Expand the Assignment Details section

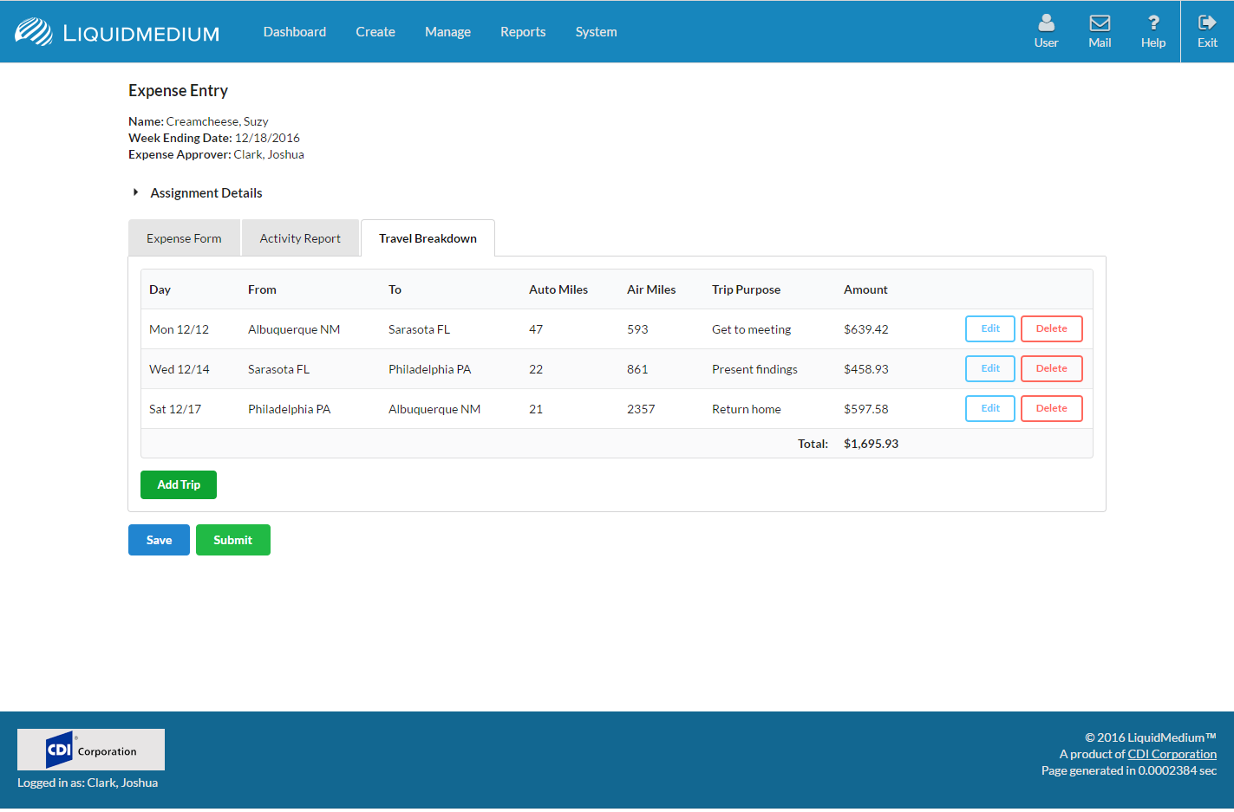(x=136, y=192)
